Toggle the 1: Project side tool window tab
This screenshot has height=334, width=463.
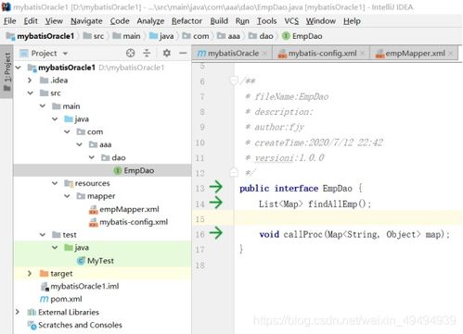pos(6,71)
